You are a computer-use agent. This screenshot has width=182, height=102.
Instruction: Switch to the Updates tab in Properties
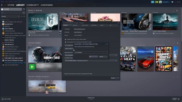(75, 25)
